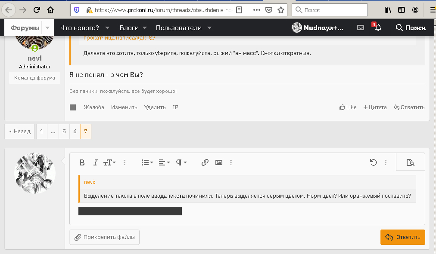
Task: Go to page 5 in pagination
Action: [64, 132]
